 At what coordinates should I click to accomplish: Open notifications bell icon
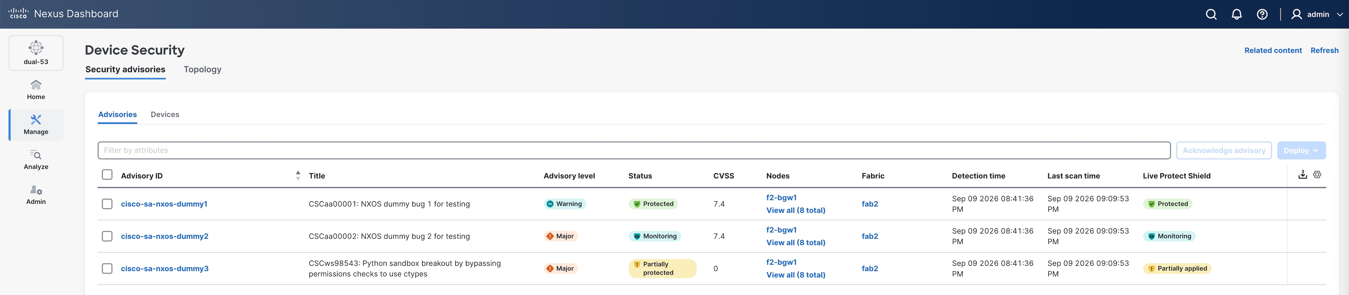point(1237,14)
